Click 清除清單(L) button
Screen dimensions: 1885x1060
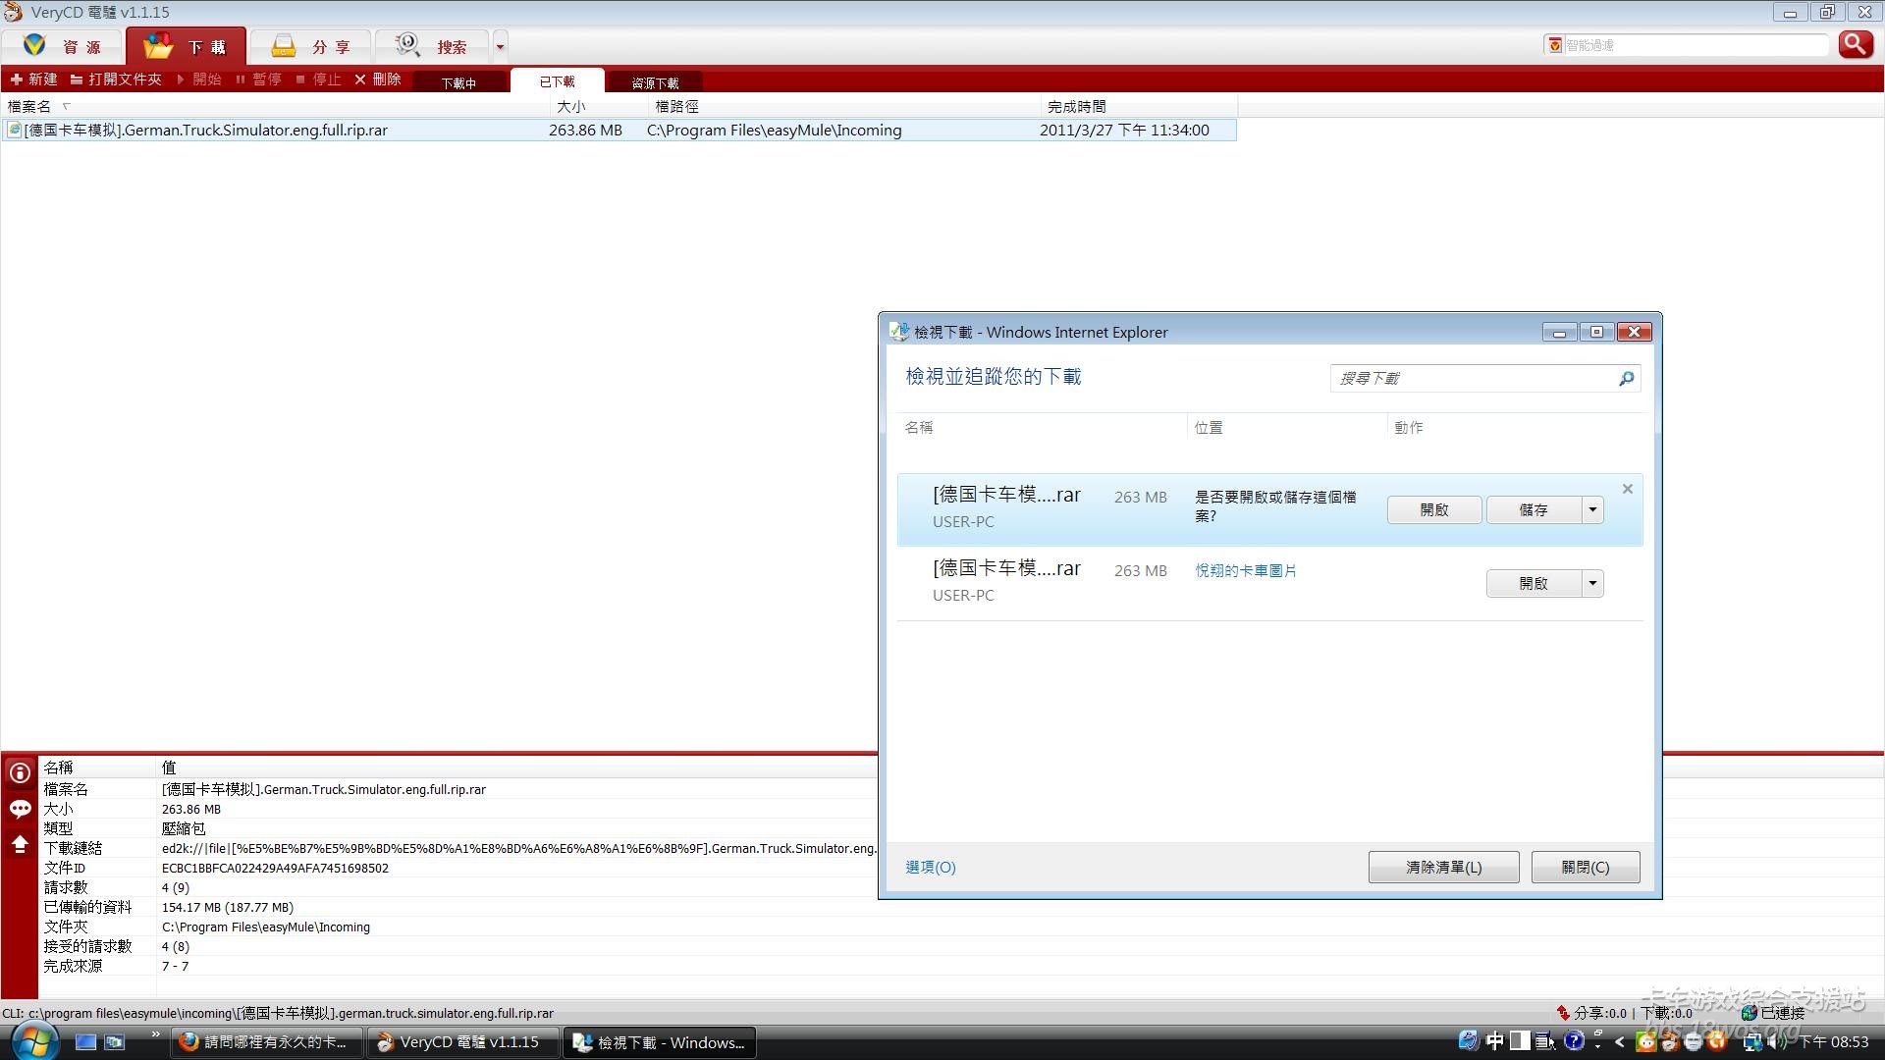point(1443,867)
